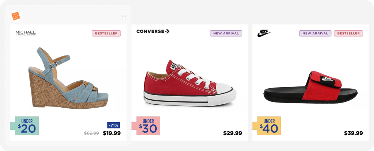Click the pink Under $30 price tag
This screenshot has width=374, height=151.
pos(148,126)
